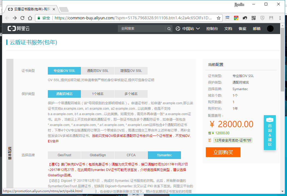Open 控制台 in top navigation
Image resolution: width=287 pixels, height=196 pixels.
(212, 29)
